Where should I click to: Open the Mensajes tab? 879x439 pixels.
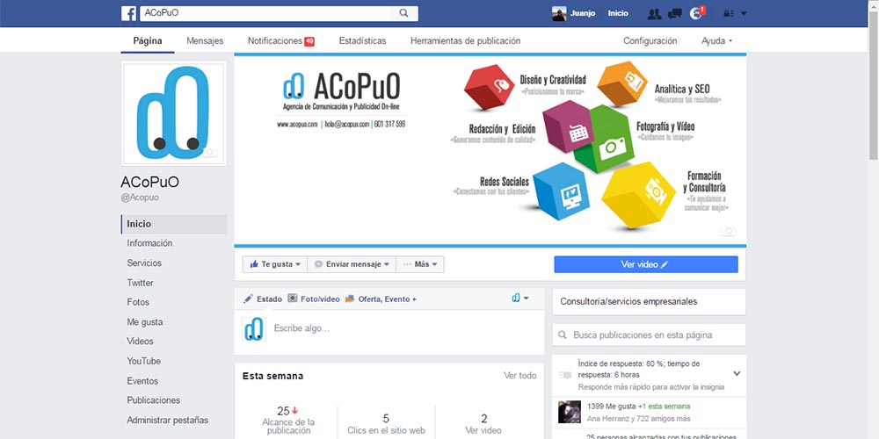(205, 41)
